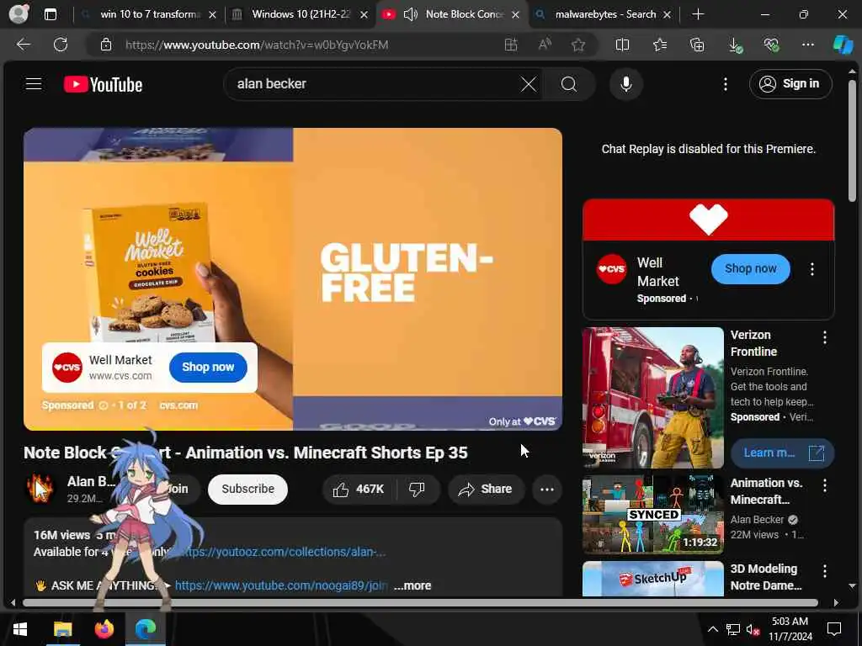Viewport: 862px width, 646px height.
Task: Activate Read aloud in address bar
Action: click(x=545, y=45)
